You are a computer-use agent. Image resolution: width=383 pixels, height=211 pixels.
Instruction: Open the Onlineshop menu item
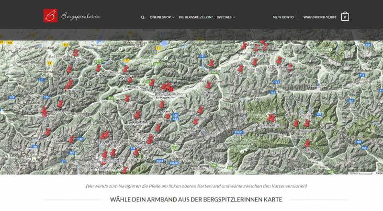pyautogui.click(x=160, y=17)
